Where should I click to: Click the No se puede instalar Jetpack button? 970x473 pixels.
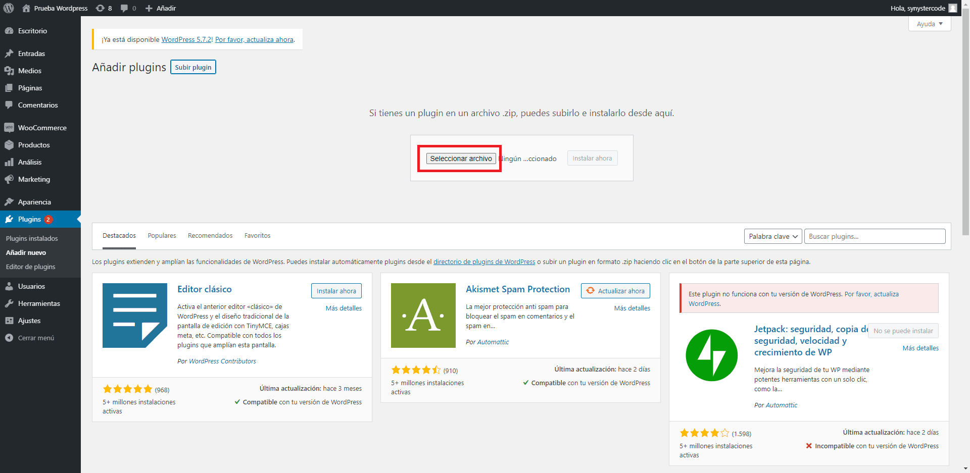click(x=903, y=331)
